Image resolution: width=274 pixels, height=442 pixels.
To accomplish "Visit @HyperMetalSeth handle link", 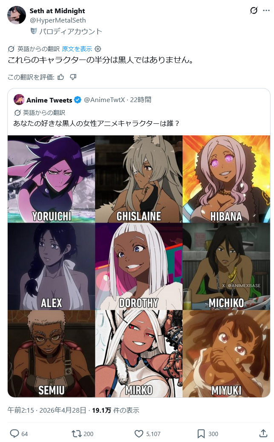I will click(58, 20).
